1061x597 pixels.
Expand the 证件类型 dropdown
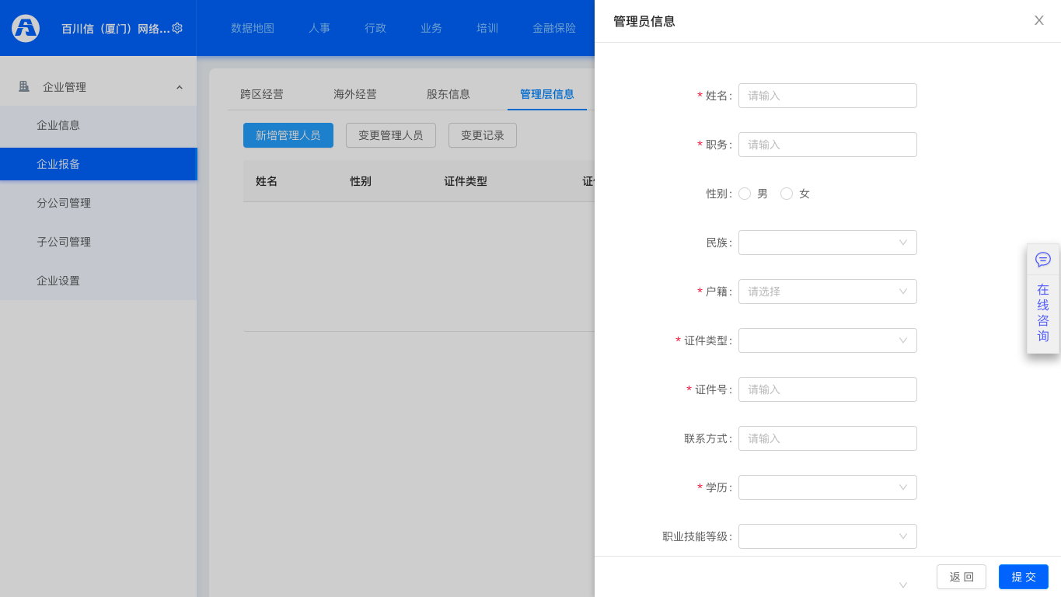click(827, 340)
